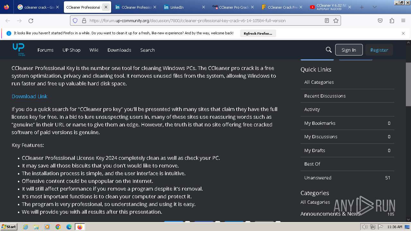
Task: Open File Explorer from the taskbar
Action: [36, 227]
